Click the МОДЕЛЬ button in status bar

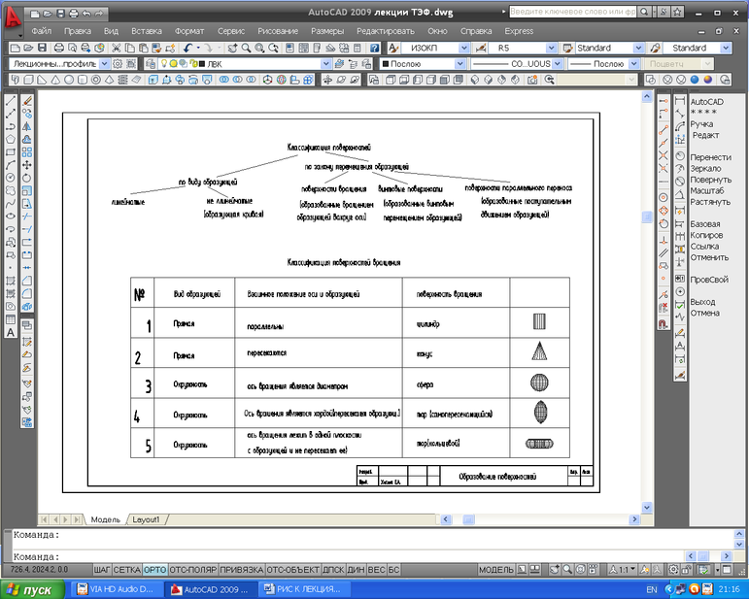495,569
